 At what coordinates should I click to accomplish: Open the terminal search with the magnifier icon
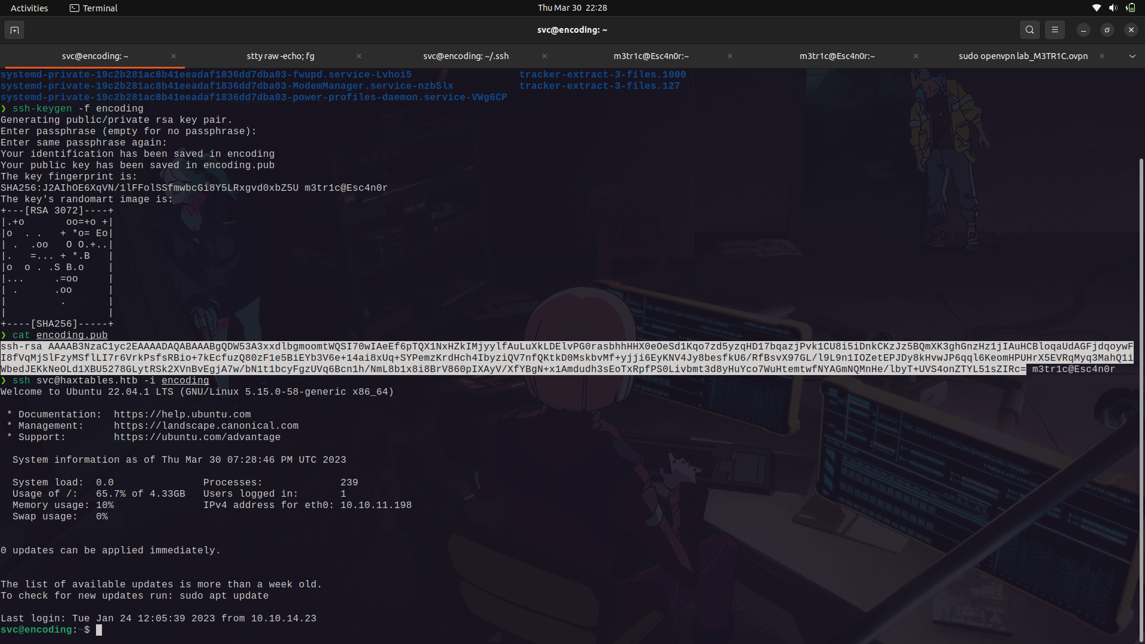point(1029,29)
